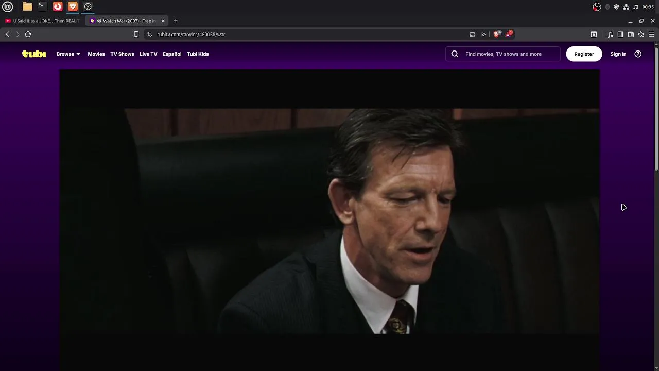Open the network connections tray icon

[626, 7]
